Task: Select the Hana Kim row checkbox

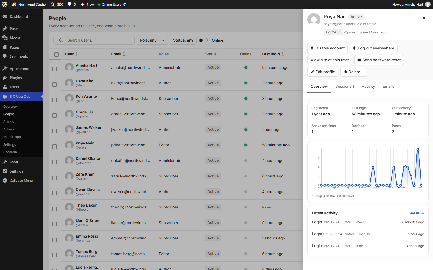Action: (x=54, y=85)
